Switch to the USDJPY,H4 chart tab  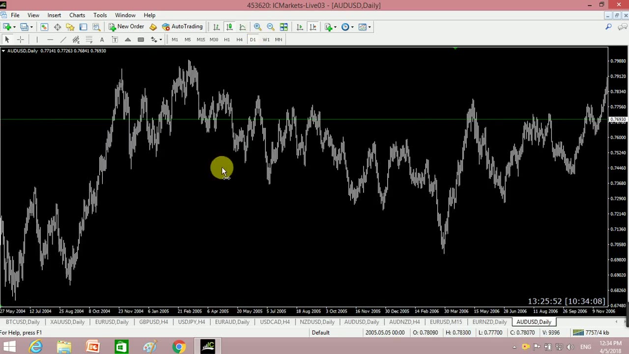pos(192,322)
